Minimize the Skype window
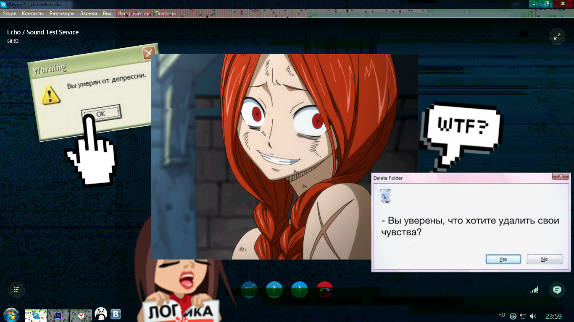This screenshot has height=322, width=574. pos(534,3)
